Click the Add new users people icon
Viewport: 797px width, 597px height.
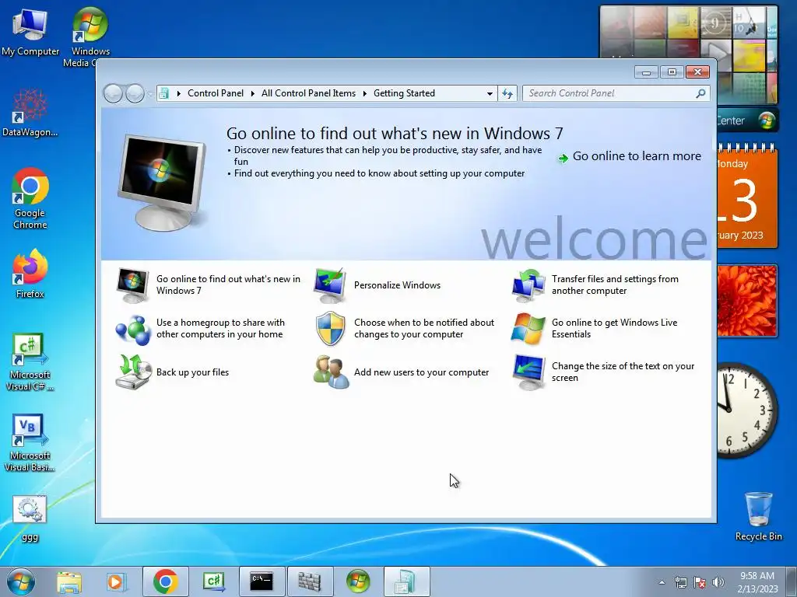(x=331, y=372)
